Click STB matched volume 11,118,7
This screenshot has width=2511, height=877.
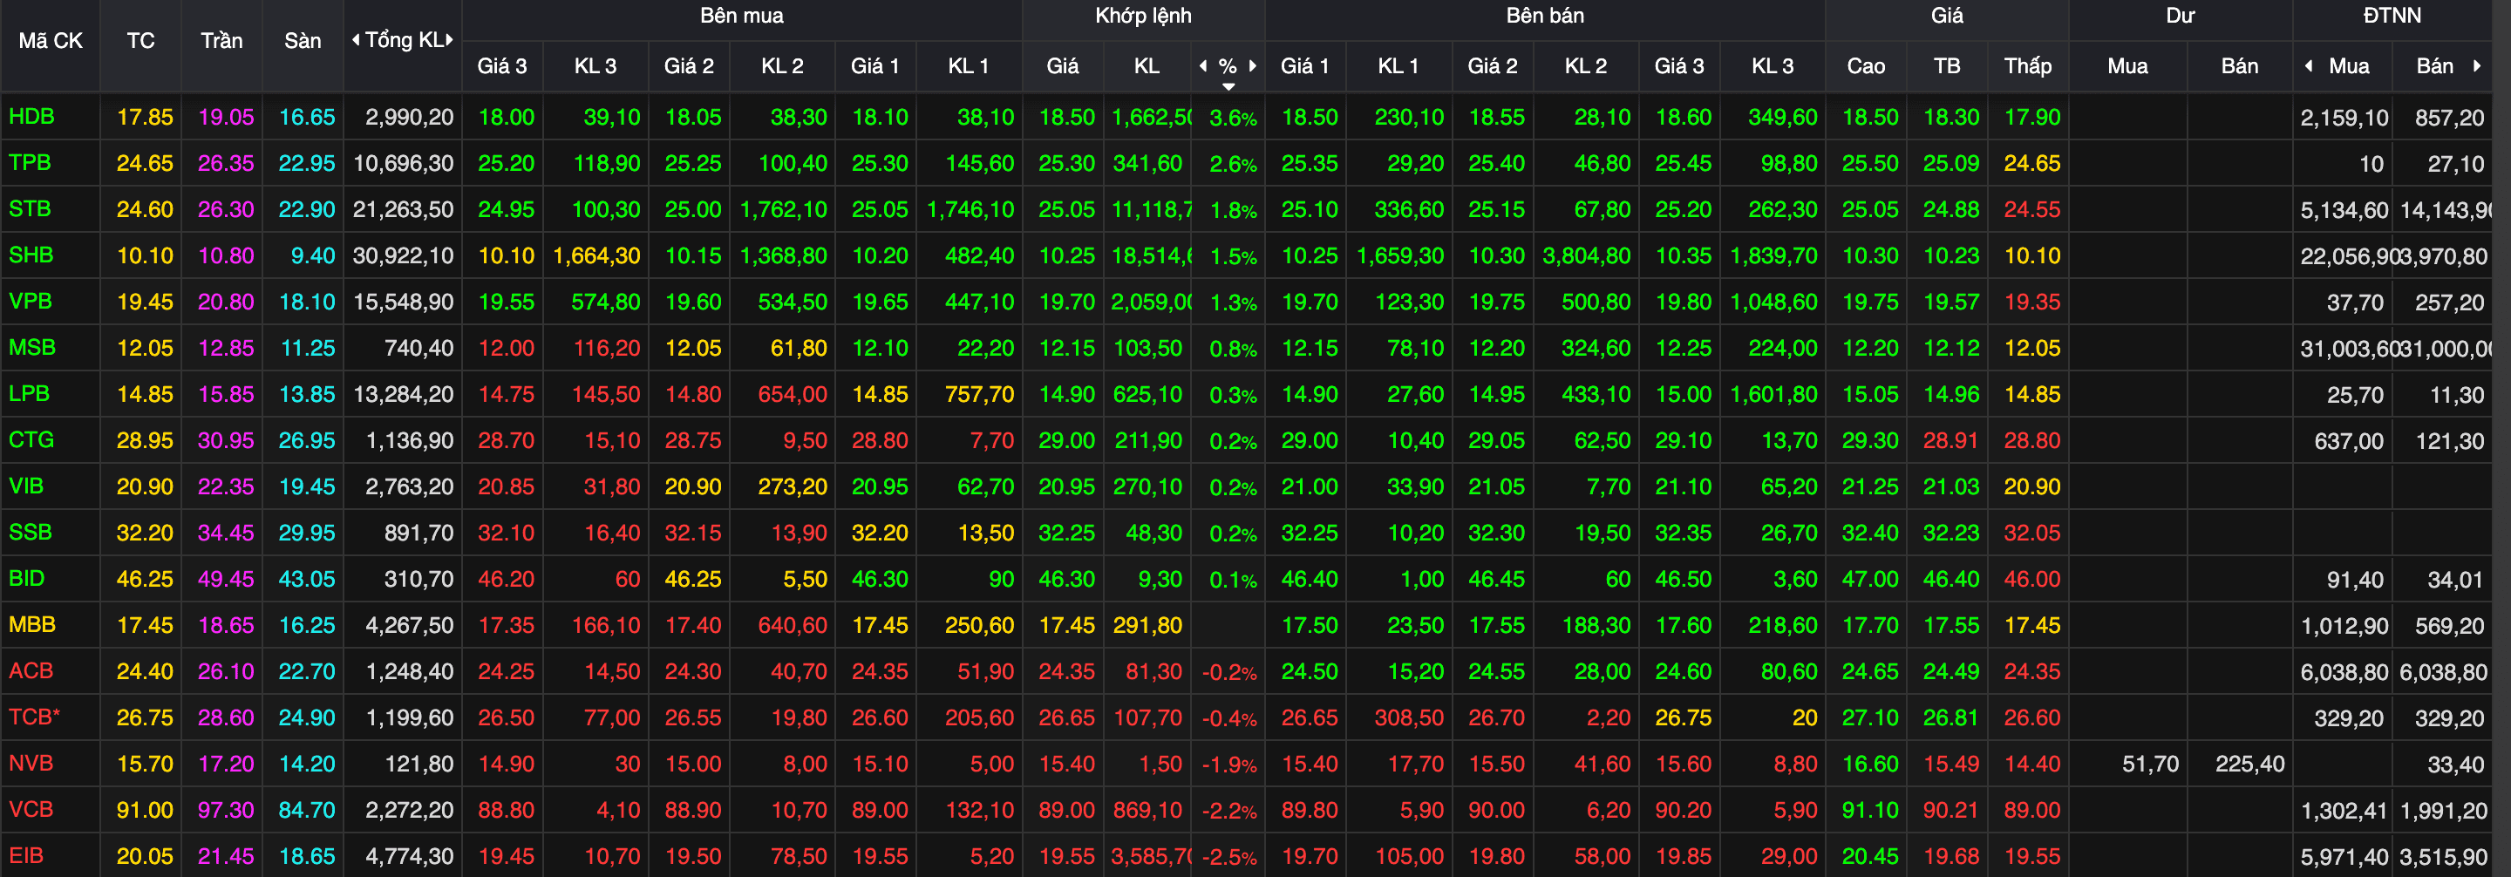click(1151, 209)
